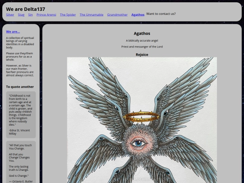The width and height of the screenshot is (244, 183).
Task: Click the "All that you touch You Change" line
Action: click(x=20, y=147)
